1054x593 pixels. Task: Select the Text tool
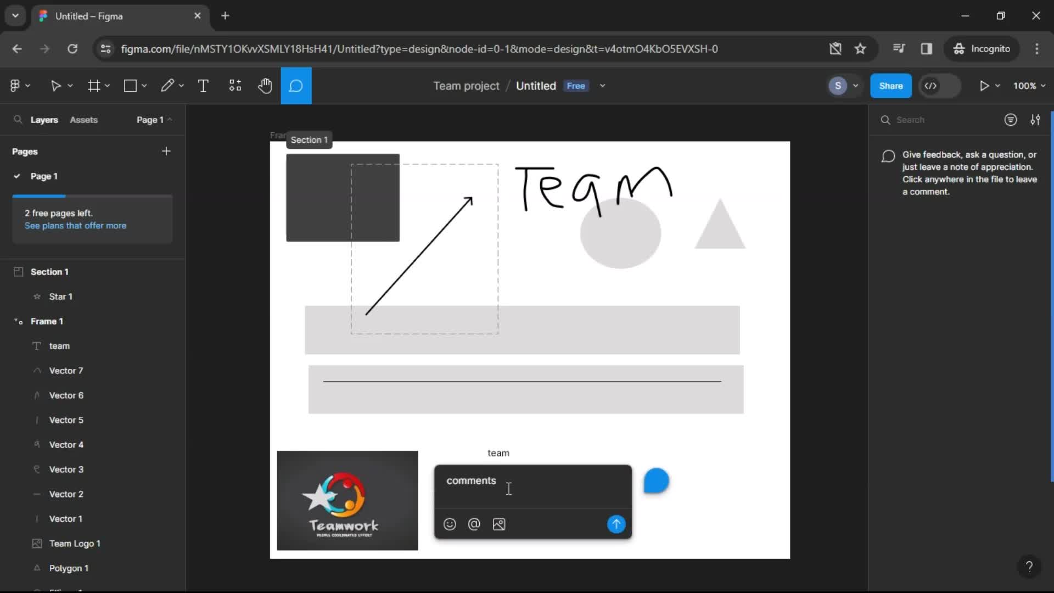(x=204, y=86)
